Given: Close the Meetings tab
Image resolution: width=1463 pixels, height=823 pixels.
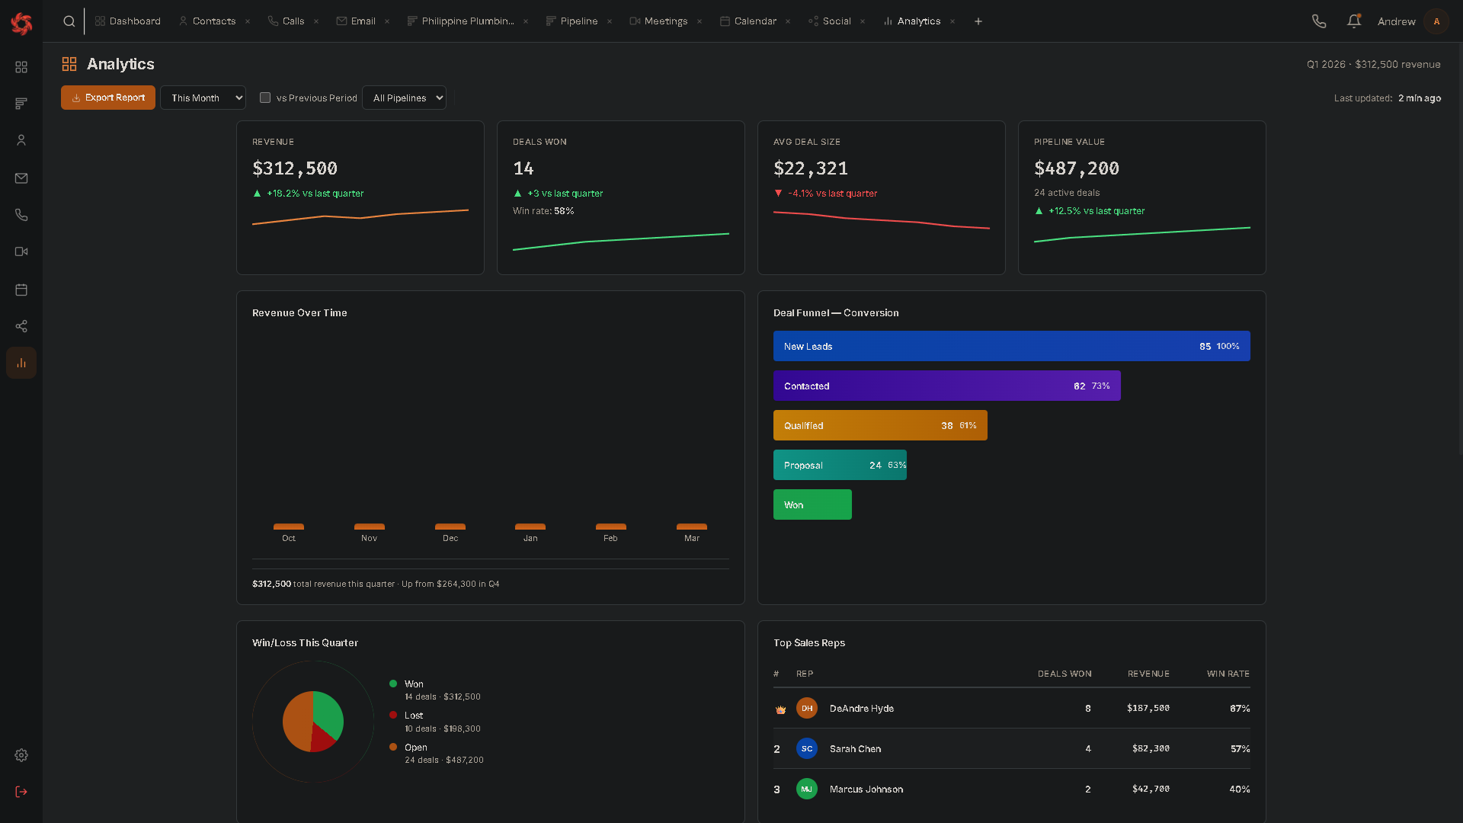Looking at the screenshot, I should point(699,21).
